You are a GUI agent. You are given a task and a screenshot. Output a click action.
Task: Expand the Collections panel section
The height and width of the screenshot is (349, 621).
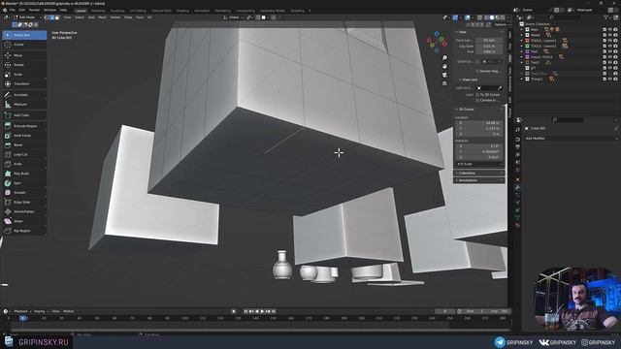(478, 173)
